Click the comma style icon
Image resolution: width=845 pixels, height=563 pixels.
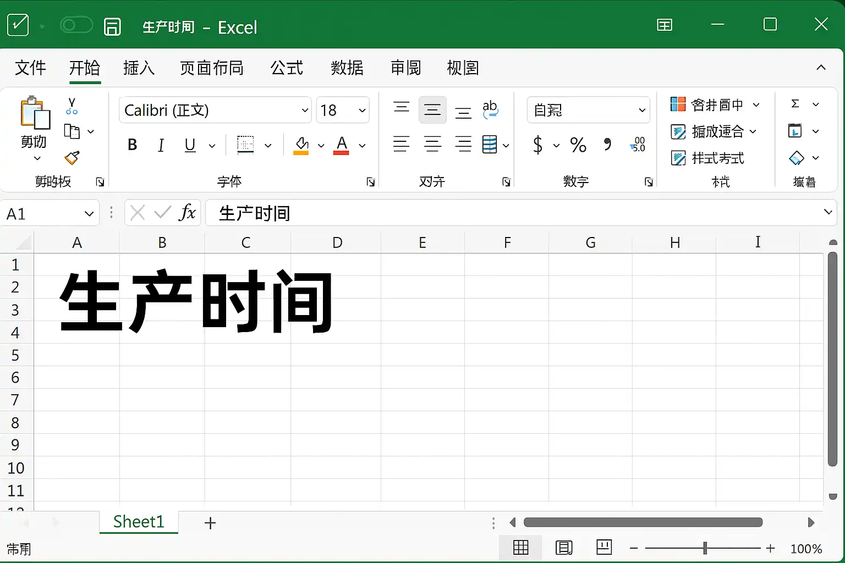[607, 145]
